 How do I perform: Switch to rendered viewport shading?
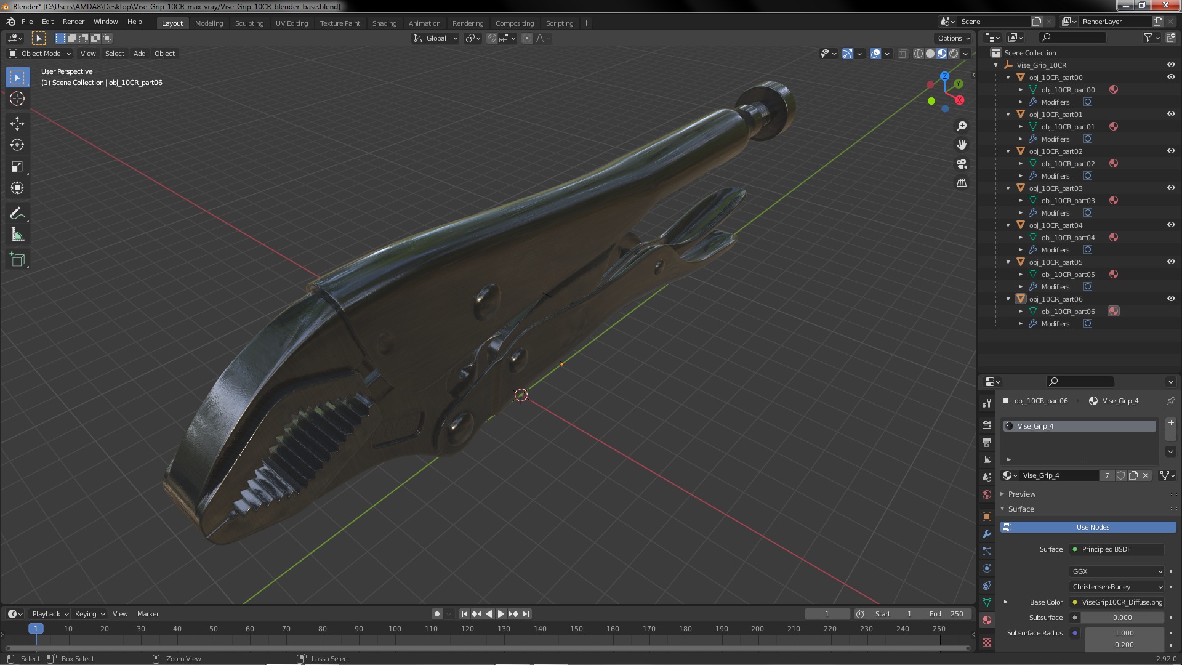[x=954, y=54]
